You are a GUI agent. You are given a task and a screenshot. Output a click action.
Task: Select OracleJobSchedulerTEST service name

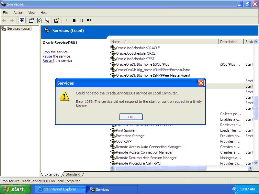pyautogui.click(x=135, y=59)
